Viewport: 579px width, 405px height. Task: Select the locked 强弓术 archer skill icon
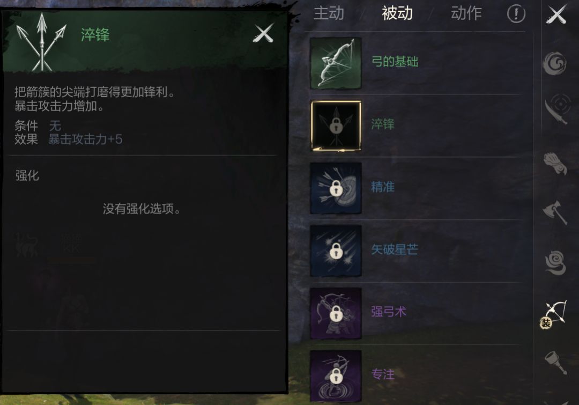[x=336, y=313]
